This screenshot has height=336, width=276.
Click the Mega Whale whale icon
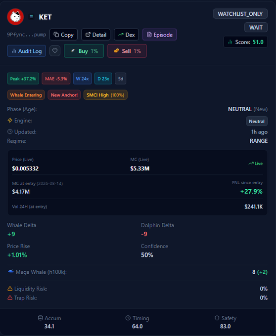pos(11,271)
